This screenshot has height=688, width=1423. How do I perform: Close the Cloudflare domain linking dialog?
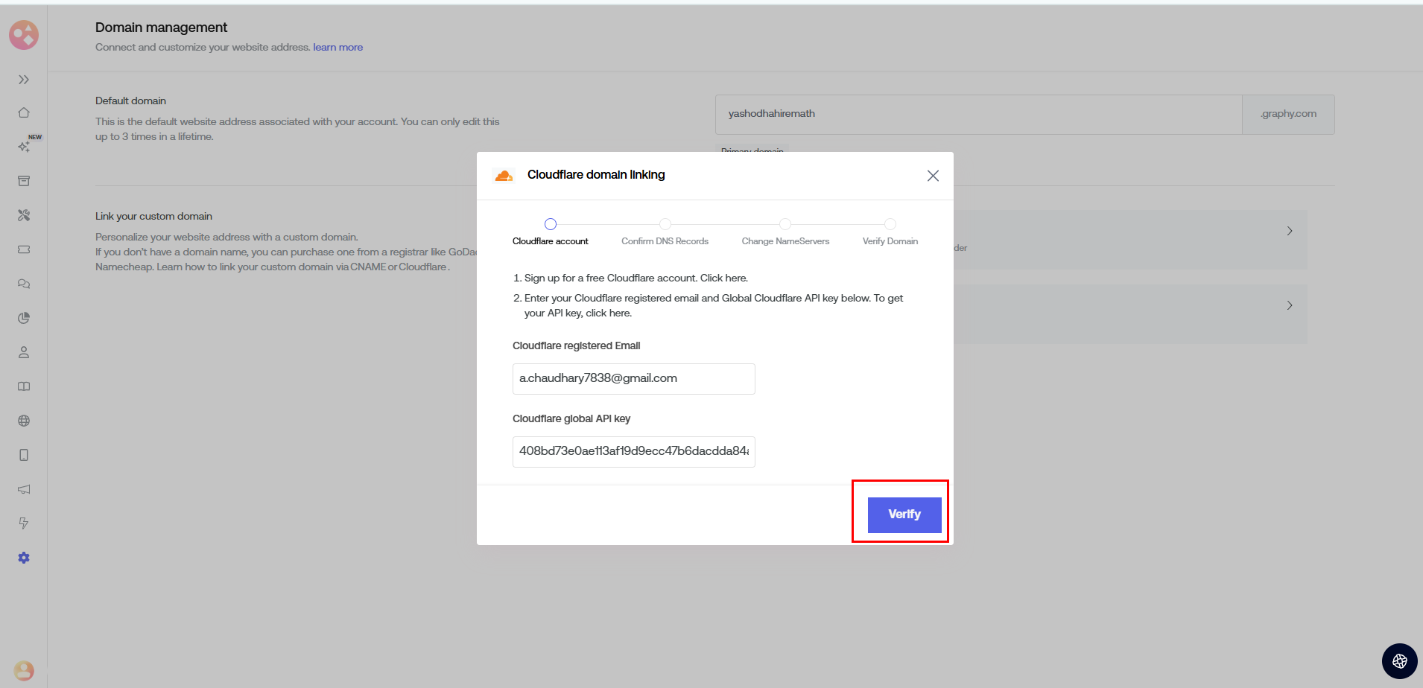933,176
